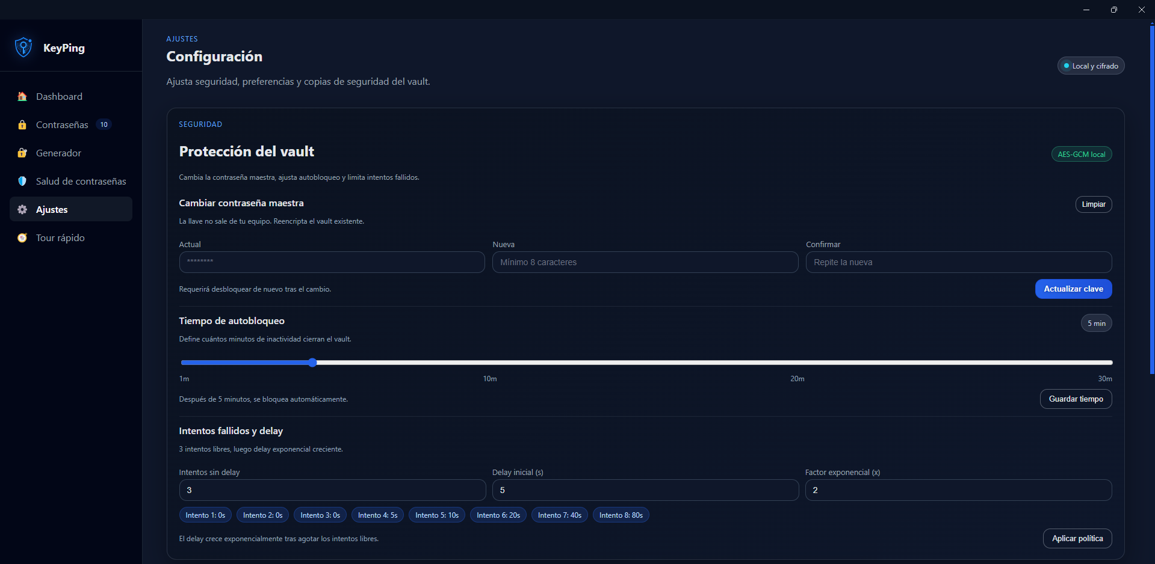Click the autolock slider handle
This screenshot has width=1155, height=564.
312,363
